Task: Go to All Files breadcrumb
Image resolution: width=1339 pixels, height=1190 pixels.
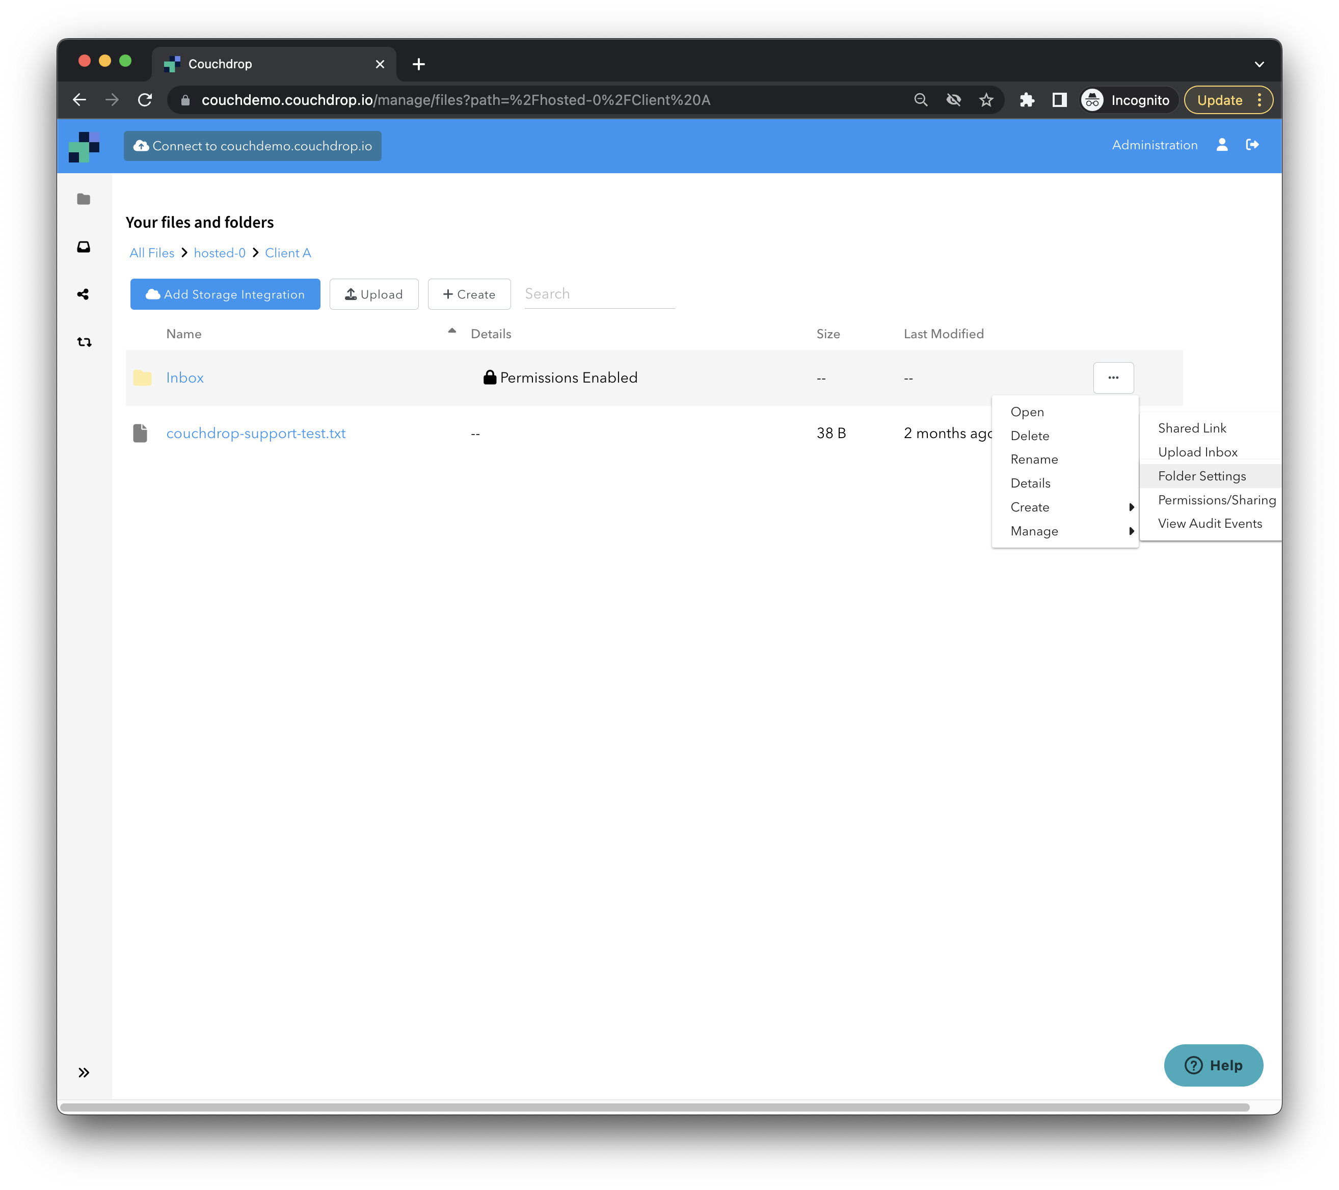Action: point(152,253)
